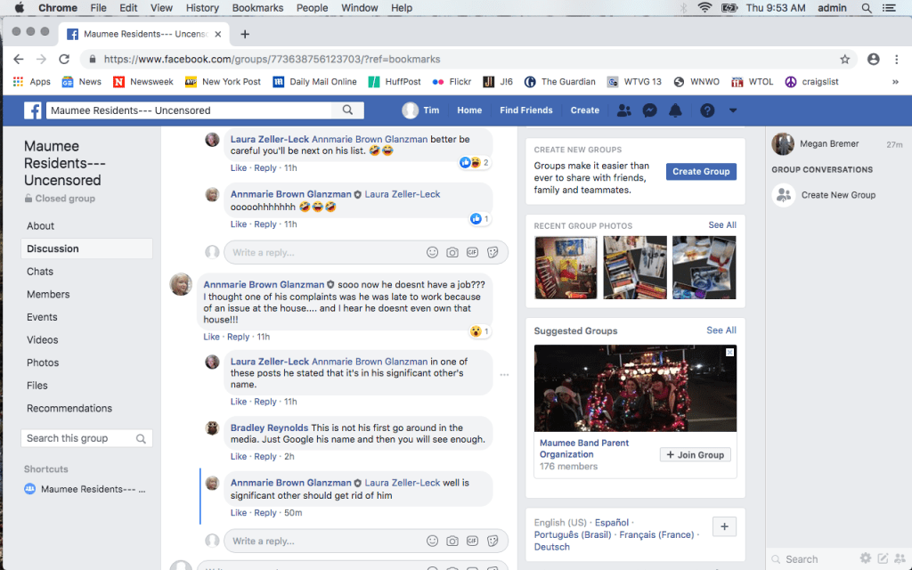
Task: Open the macOS Wi-Fi status icon
Action: (x=705, y=8)
